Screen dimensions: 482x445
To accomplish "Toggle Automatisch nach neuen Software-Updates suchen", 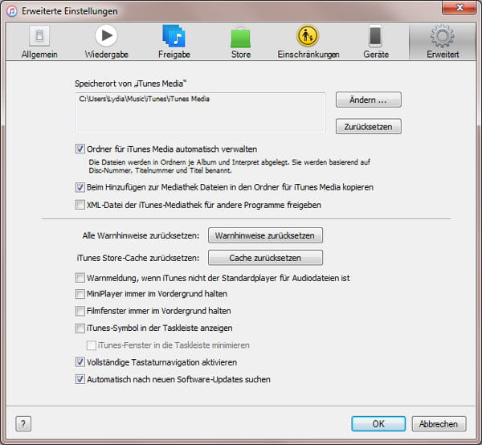I will click(x=80, y=379).
